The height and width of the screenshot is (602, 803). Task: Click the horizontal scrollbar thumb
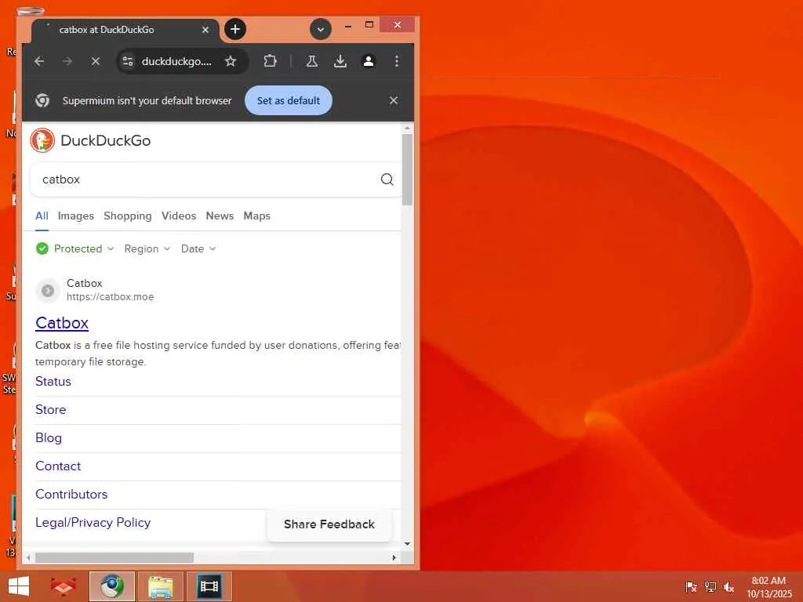(x=114, y=557)
